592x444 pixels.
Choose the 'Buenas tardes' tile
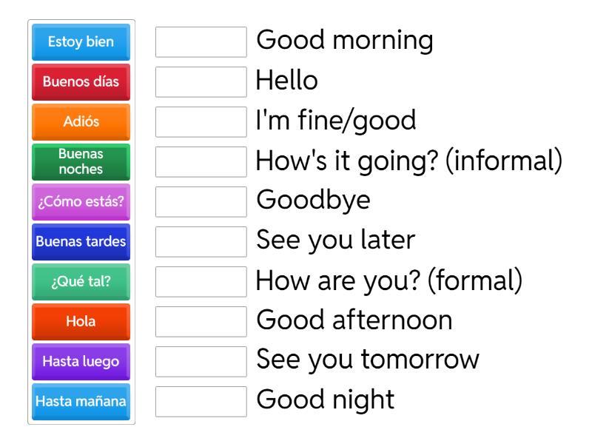pos(81,242)
